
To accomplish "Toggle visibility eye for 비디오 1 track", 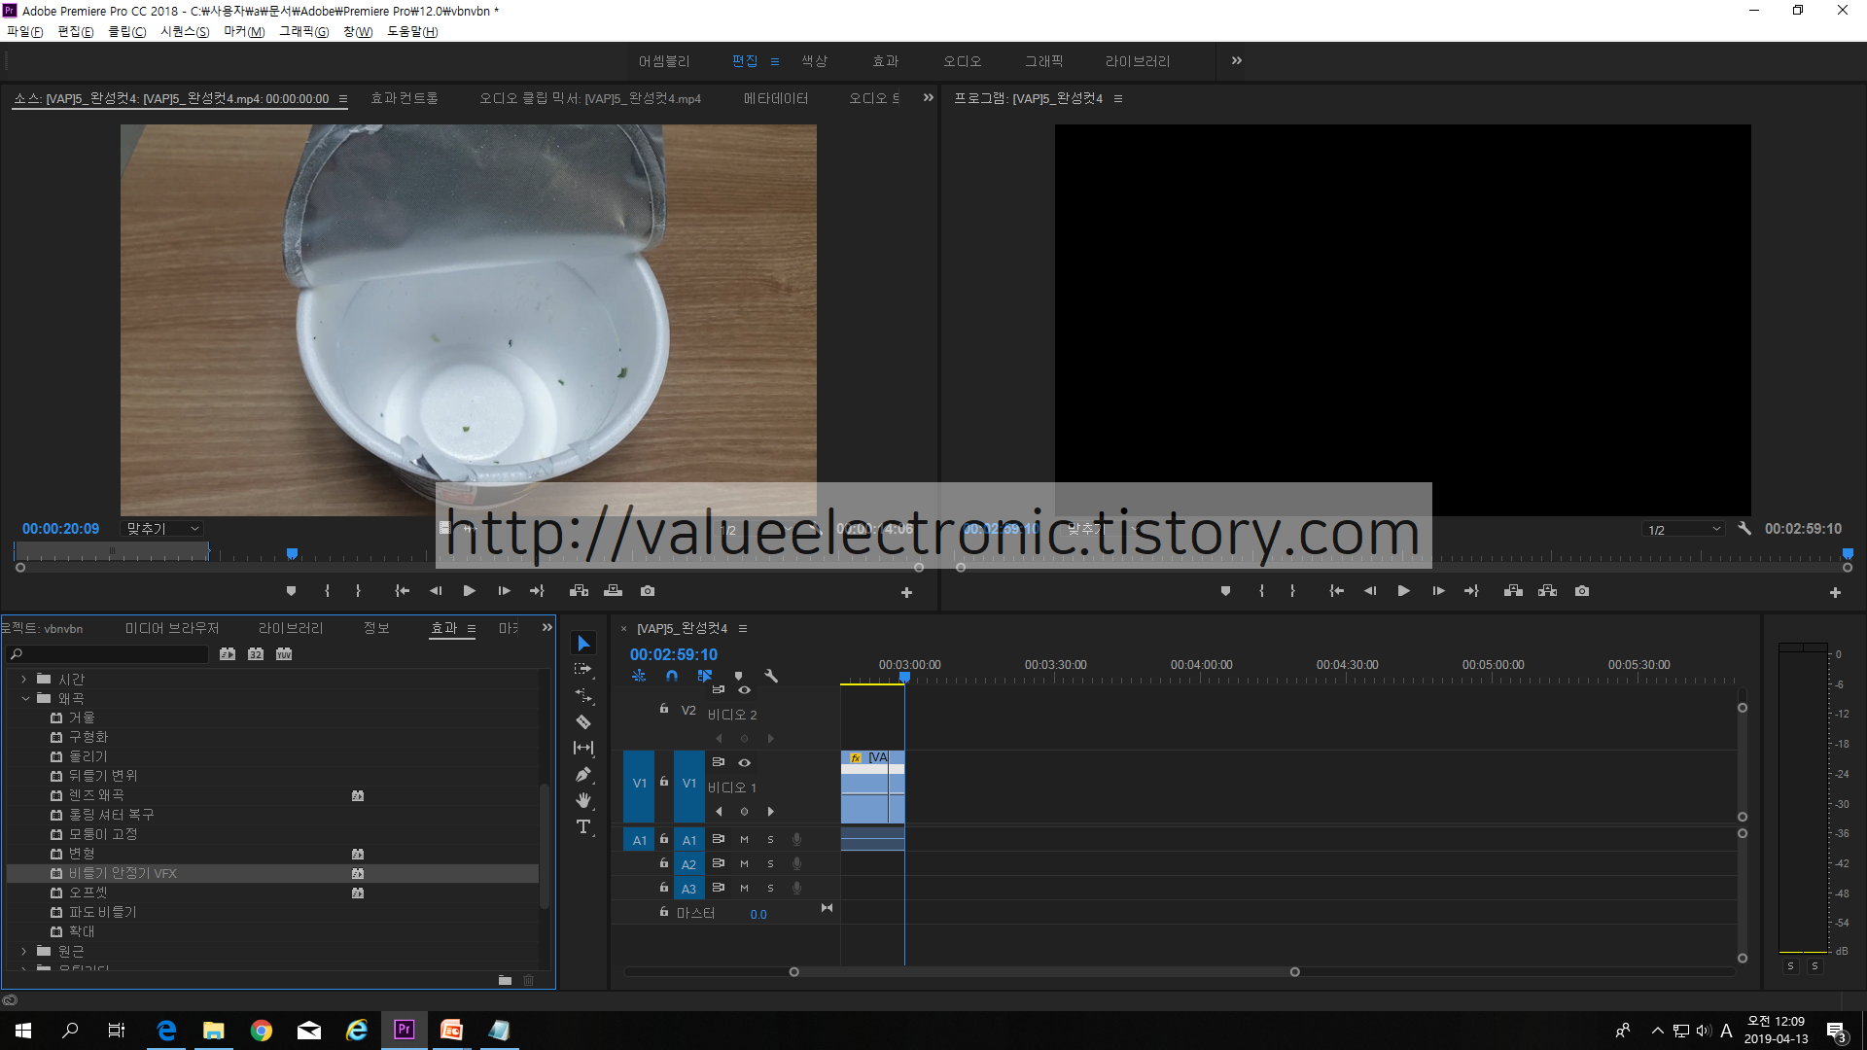I will [744, 762].
